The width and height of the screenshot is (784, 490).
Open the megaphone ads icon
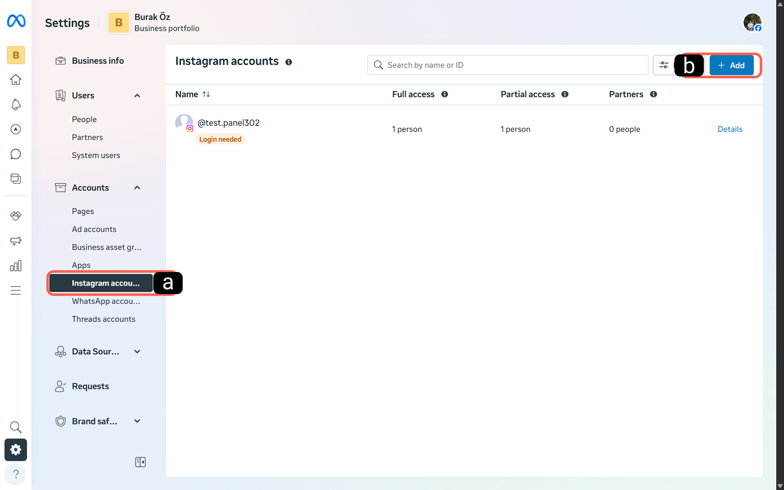pos(16,241)
